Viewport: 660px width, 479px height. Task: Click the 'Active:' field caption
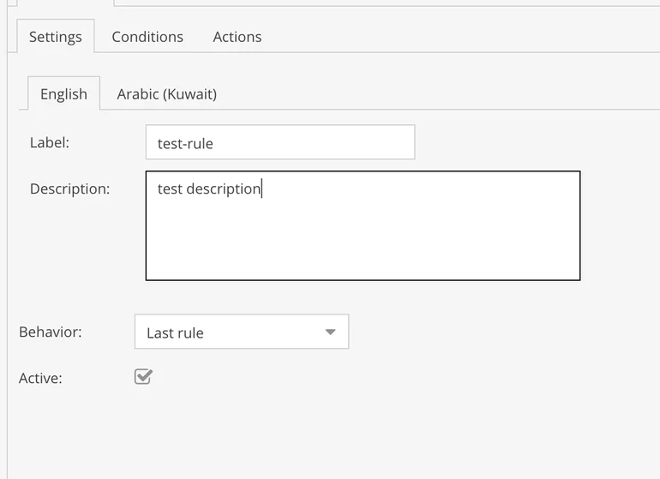(x=40, y=378)
